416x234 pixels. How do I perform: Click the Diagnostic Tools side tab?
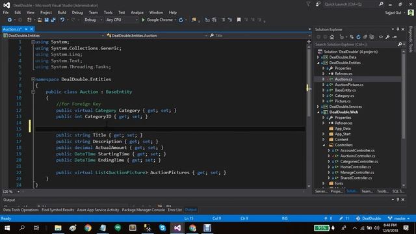click(x=411, y=39)
